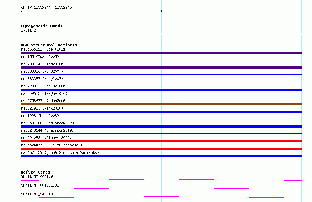Click nsv509653 (Teague2010) label
The width and height of the screenshot is (312, 202).
[x=44, y=93]
